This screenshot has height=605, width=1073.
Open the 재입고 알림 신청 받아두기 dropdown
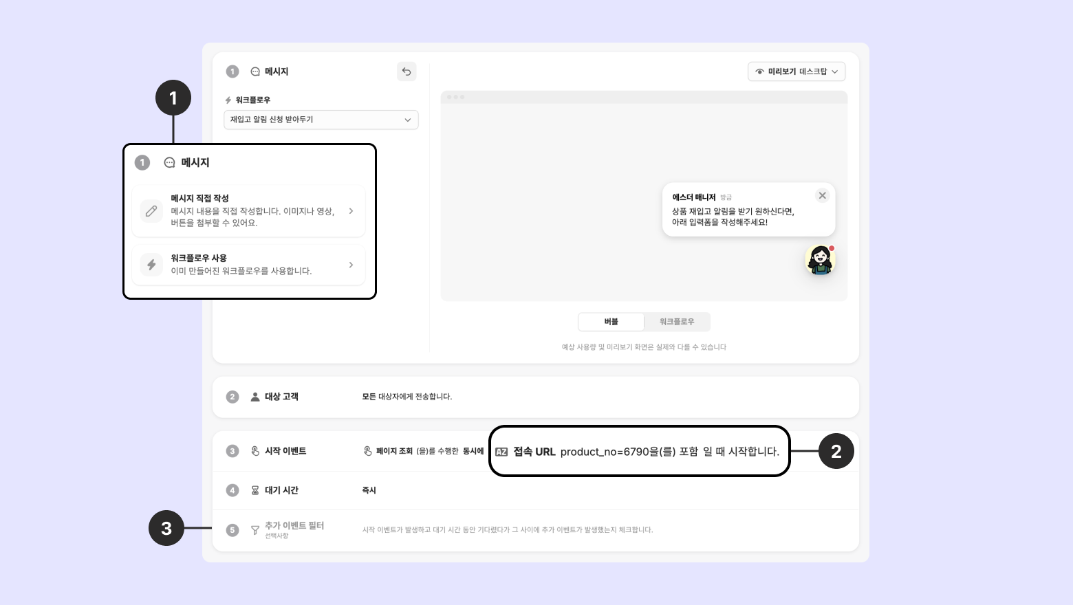pyautogui.click(x=321, y=120)
